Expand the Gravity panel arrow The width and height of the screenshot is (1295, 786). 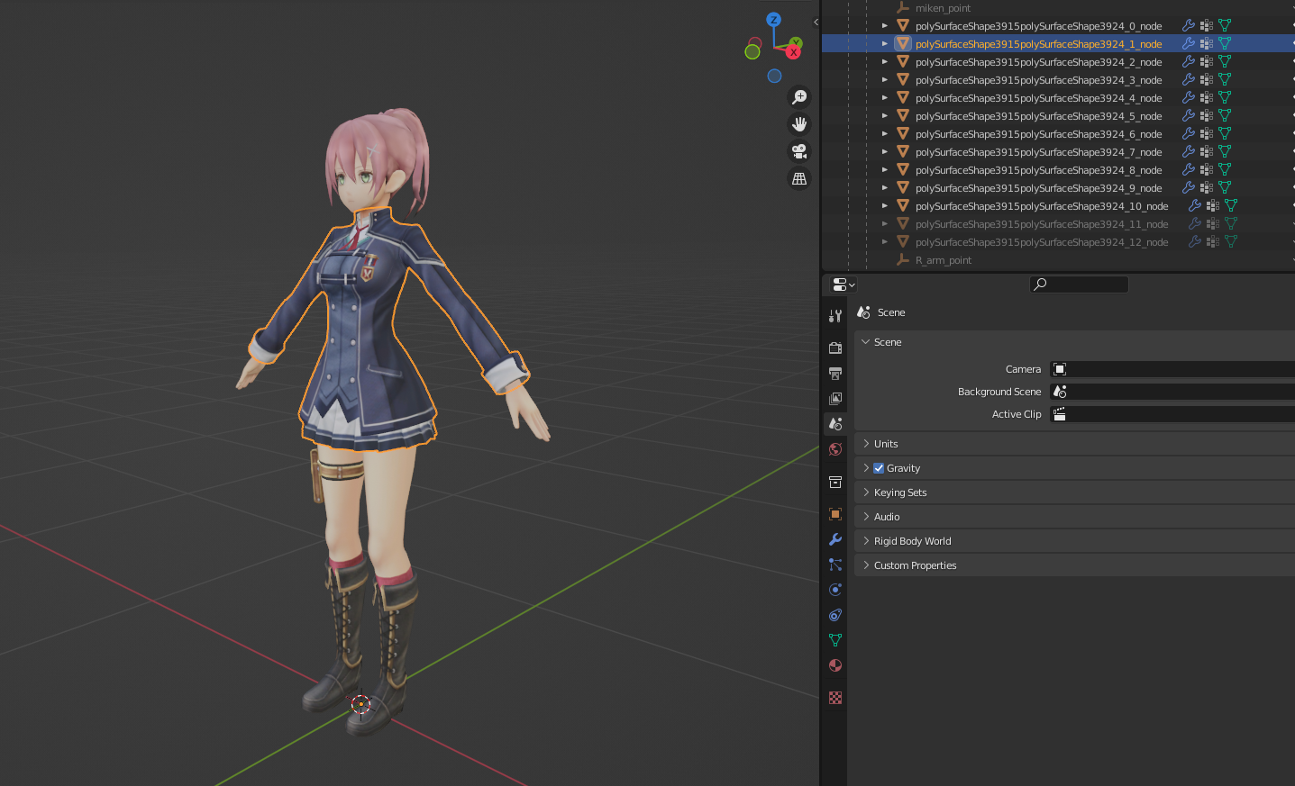866,468
